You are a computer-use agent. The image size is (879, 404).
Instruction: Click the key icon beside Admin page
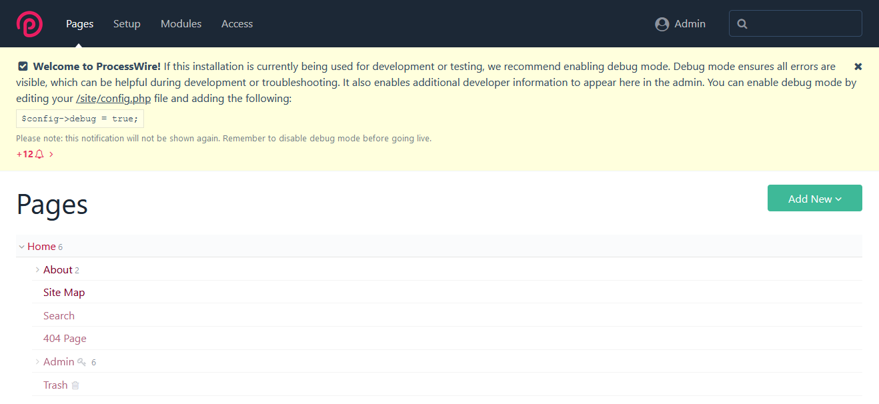click(x=81, y=362)
